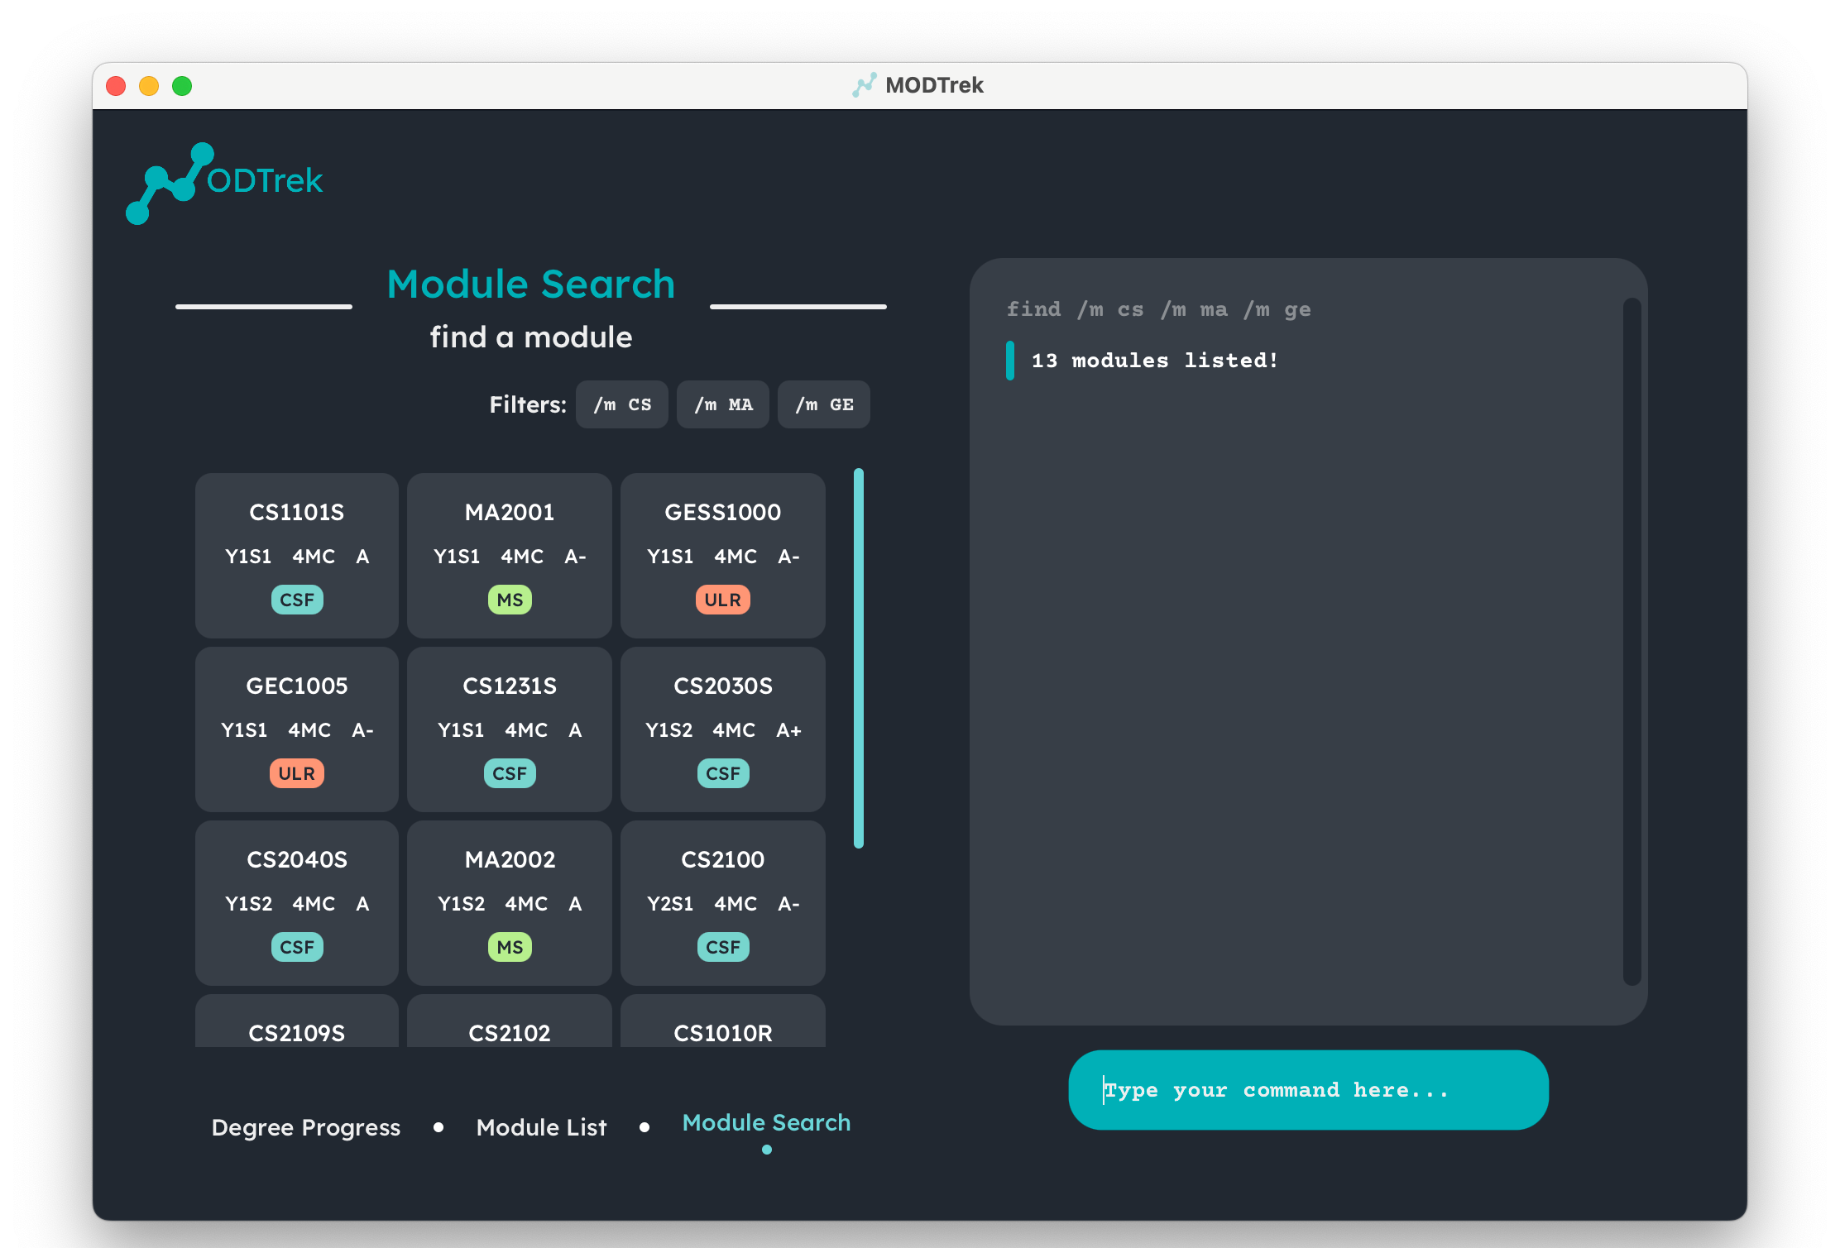
Task: Switch to the Degree Progress tab
Action: click(306, 1128)
